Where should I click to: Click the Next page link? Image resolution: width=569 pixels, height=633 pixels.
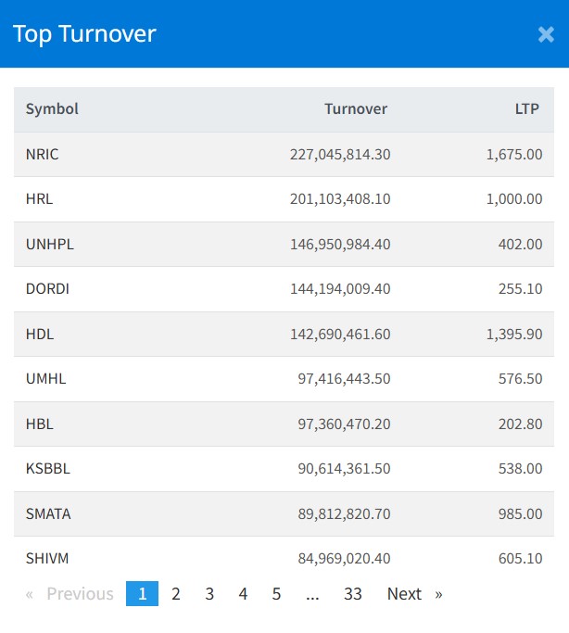point(413,594)
